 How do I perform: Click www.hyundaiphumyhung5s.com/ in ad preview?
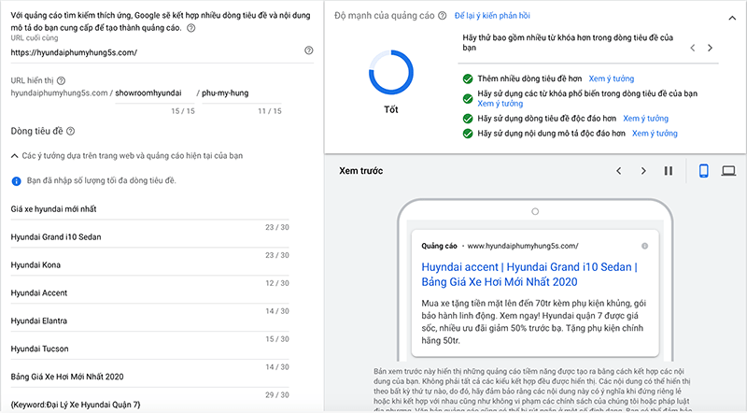point(523,246)
